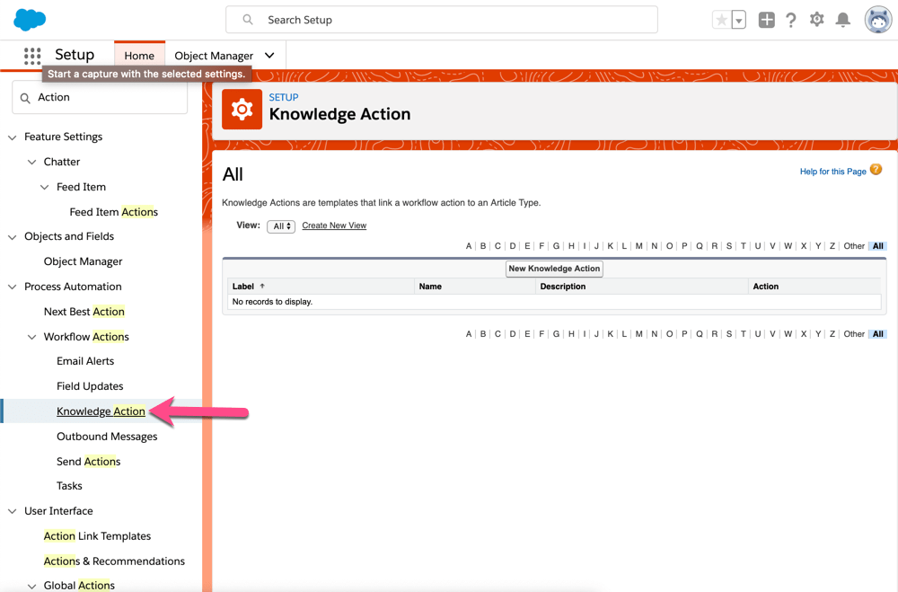898x592 pixels.
Task: Open the favorites list dropdown arrow
Action: tap(739, 20)
